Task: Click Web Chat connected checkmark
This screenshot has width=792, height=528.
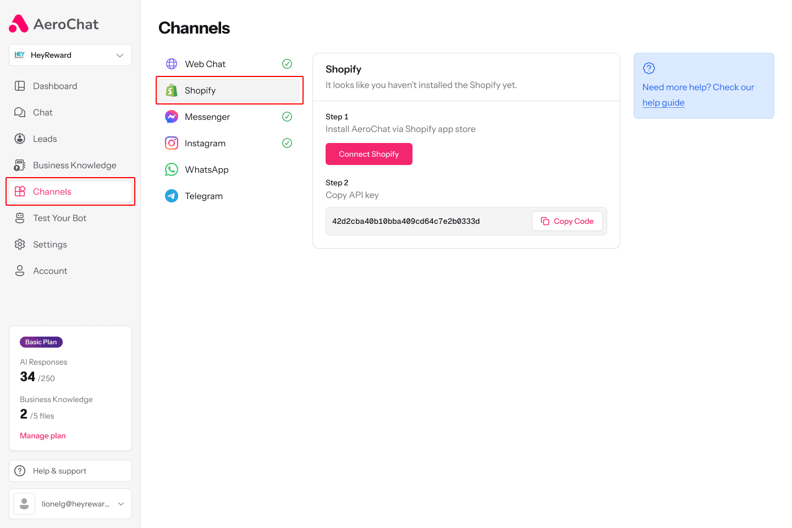Action: click(x=287, y=64)
